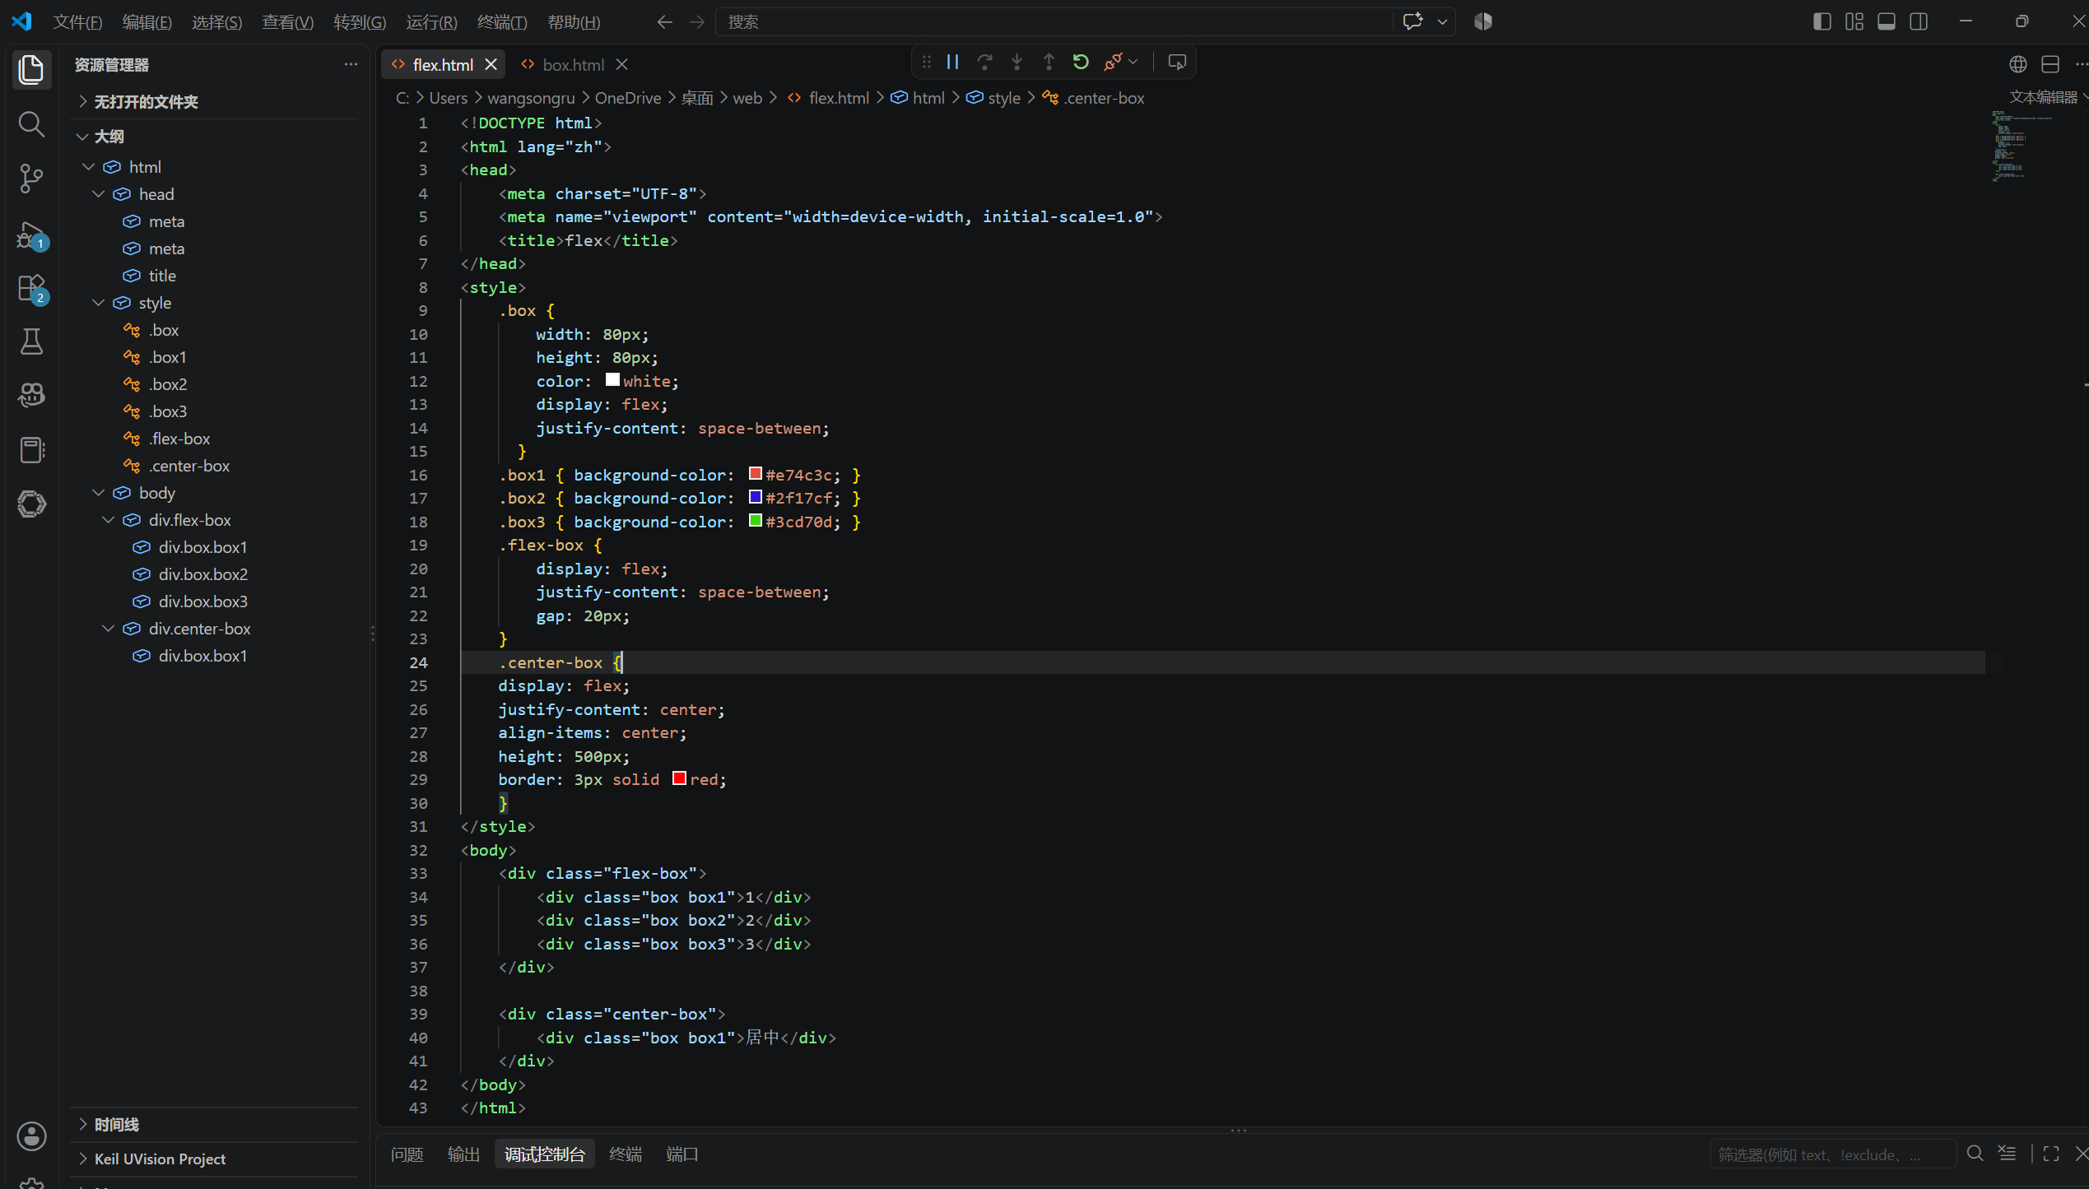
Task: Toggle the bottom panel visibility
Action: point(1887,21)
